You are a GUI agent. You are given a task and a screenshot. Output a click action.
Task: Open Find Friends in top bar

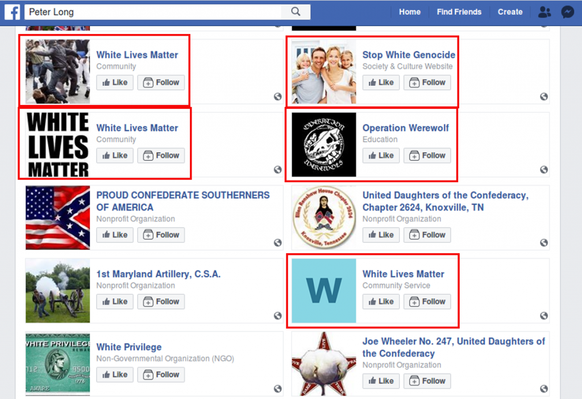point(459,12)
